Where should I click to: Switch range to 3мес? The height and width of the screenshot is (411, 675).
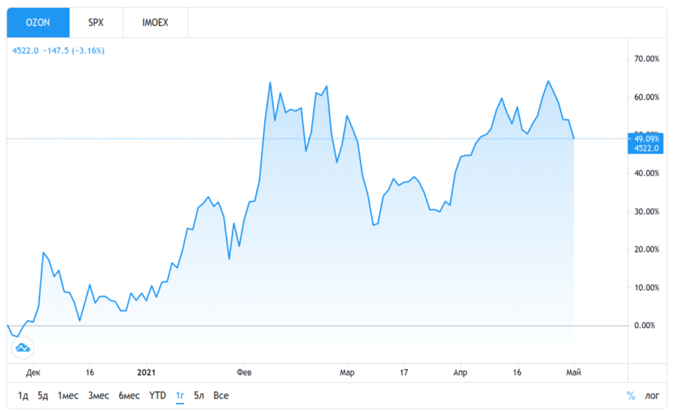point(98,396)
